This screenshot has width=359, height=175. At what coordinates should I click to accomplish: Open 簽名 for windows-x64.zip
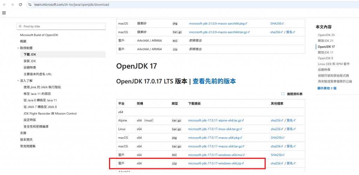pyautogui.click(x=291, y=163)
